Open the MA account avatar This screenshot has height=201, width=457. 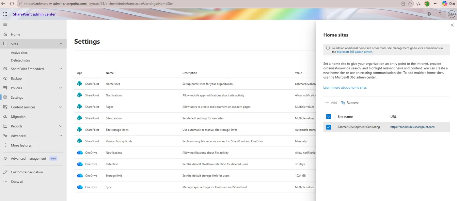[452, 14]
